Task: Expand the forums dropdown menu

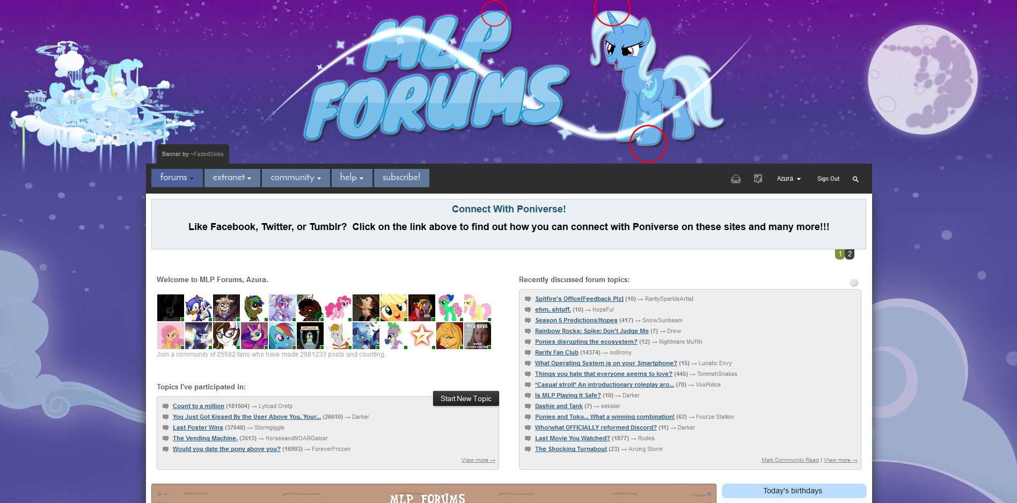Action: (x=177, y=177)
